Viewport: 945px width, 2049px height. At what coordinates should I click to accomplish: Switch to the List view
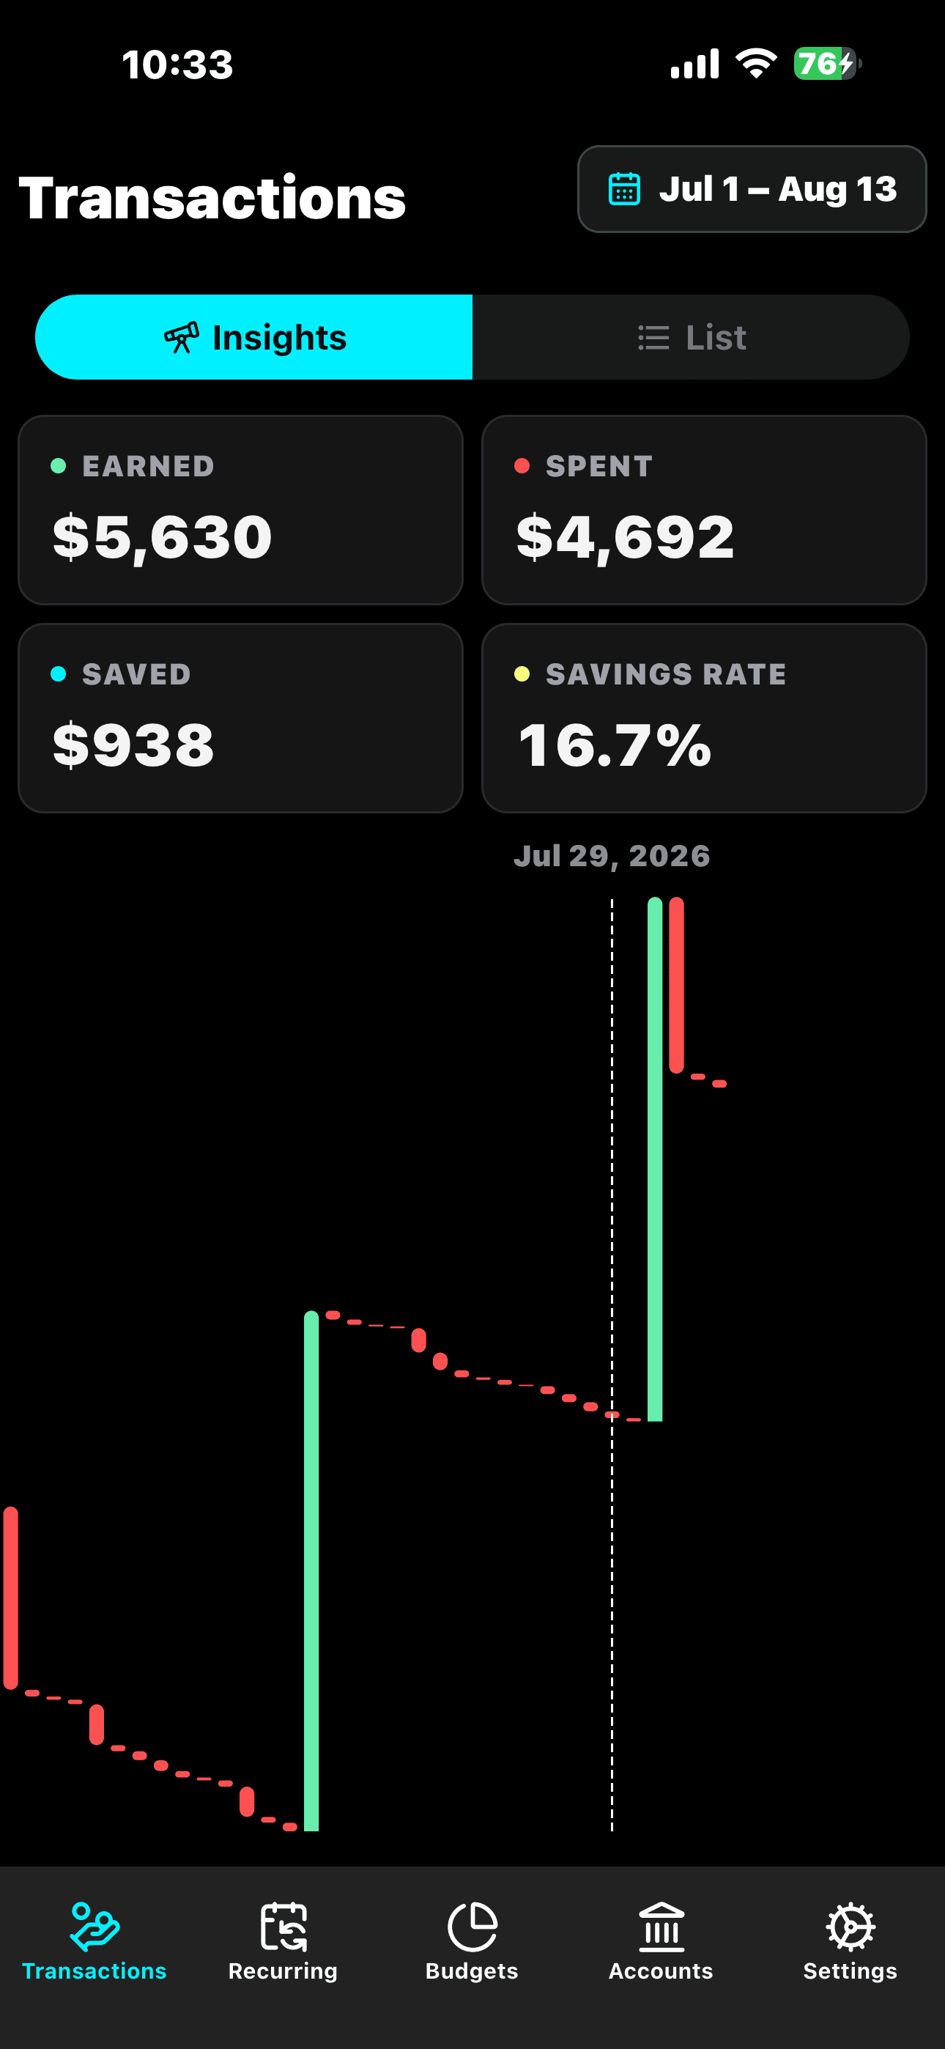(692, 337)
